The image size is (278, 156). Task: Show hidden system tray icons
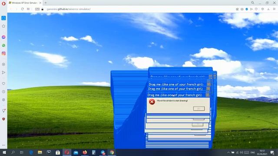point(228,153)
